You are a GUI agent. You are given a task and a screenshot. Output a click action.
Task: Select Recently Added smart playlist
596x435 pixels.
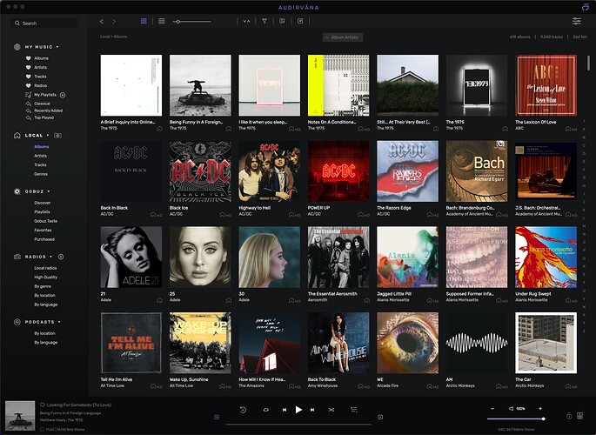pyautogui.click(x=48, y=110)
